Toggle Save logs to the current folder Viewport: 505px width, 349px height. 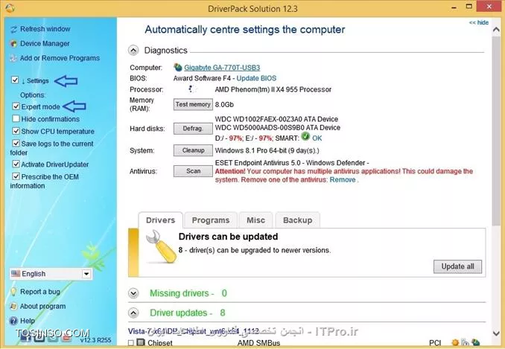tap(16, 143)
